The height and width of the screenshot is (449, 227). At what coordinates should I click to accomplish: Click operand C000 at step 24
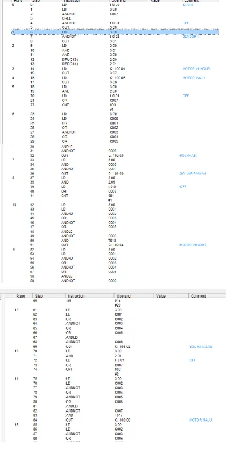click(x=114, y=119)
